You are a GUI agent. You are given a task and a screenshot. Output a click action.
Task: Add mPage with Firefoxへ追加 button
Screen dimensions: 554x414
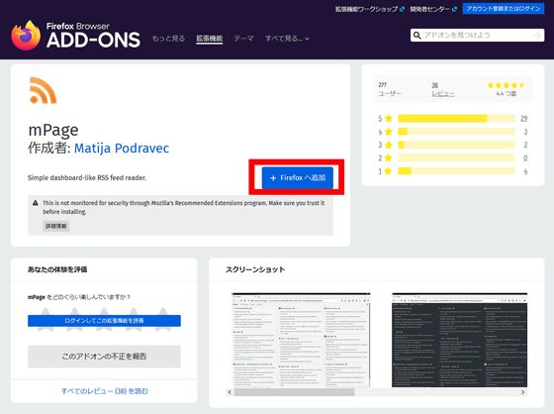[298, 177]
